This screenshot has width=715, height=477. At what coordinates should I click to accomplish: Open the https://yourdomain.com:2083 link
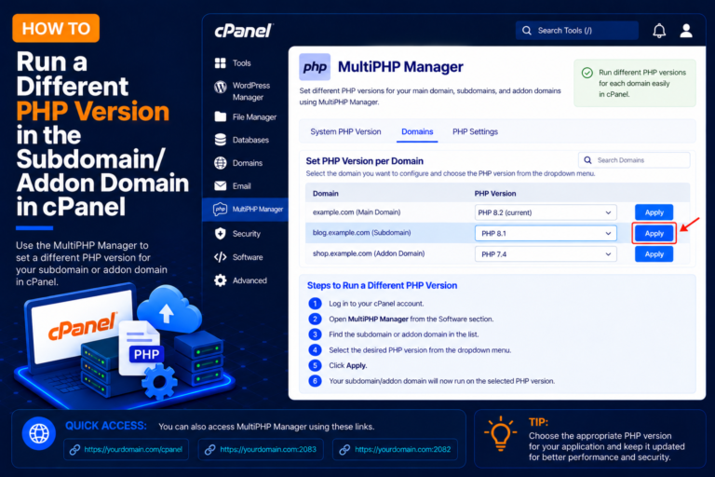268,450
